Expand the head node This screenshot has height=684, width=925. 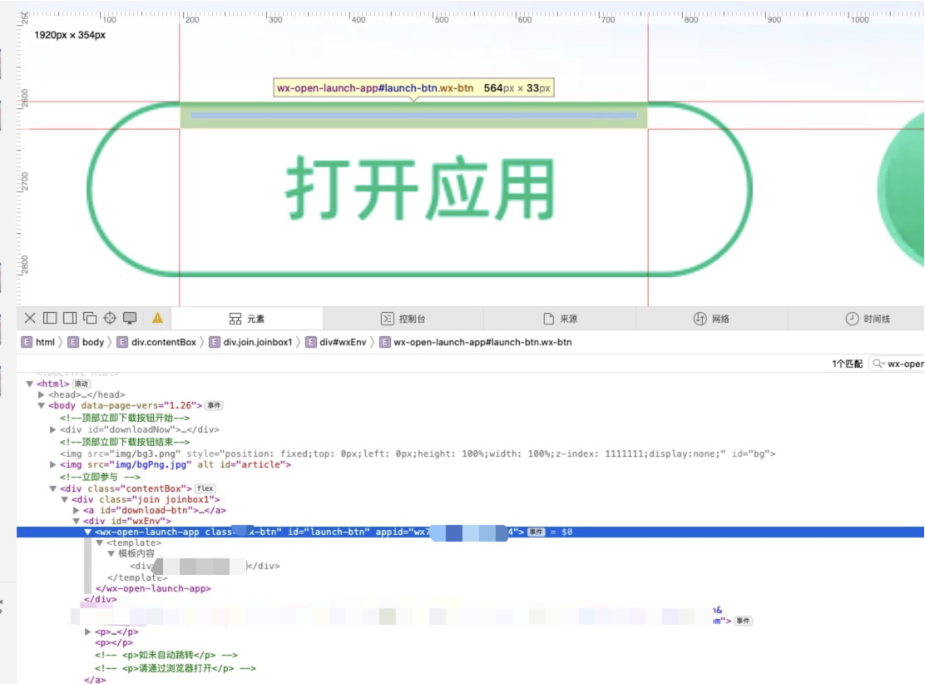pyautogui.click(x=42, y=394)
